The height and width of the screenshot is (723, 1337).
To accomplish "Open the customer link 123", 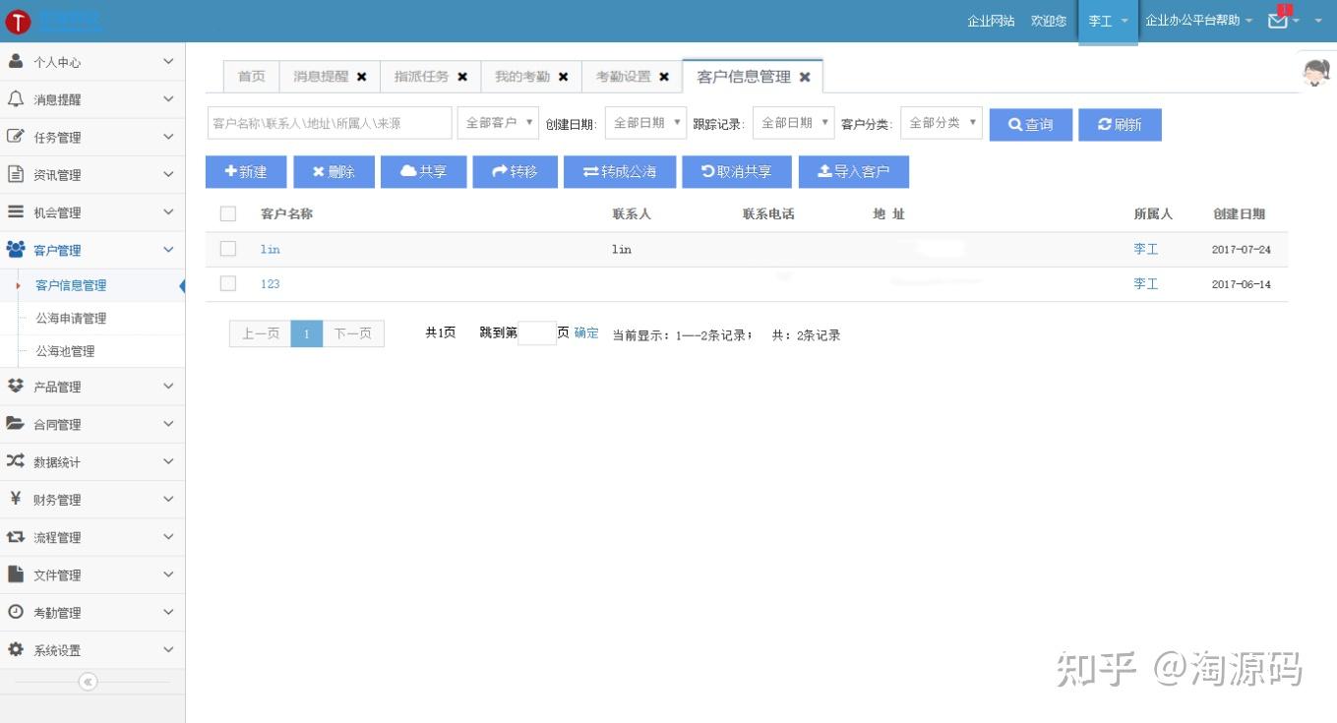I will 270,284.
